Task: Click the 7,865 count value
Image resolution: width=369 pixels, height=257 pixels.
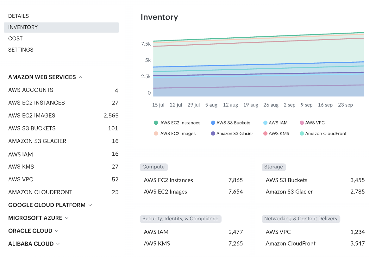Action: tap(235, 180)
